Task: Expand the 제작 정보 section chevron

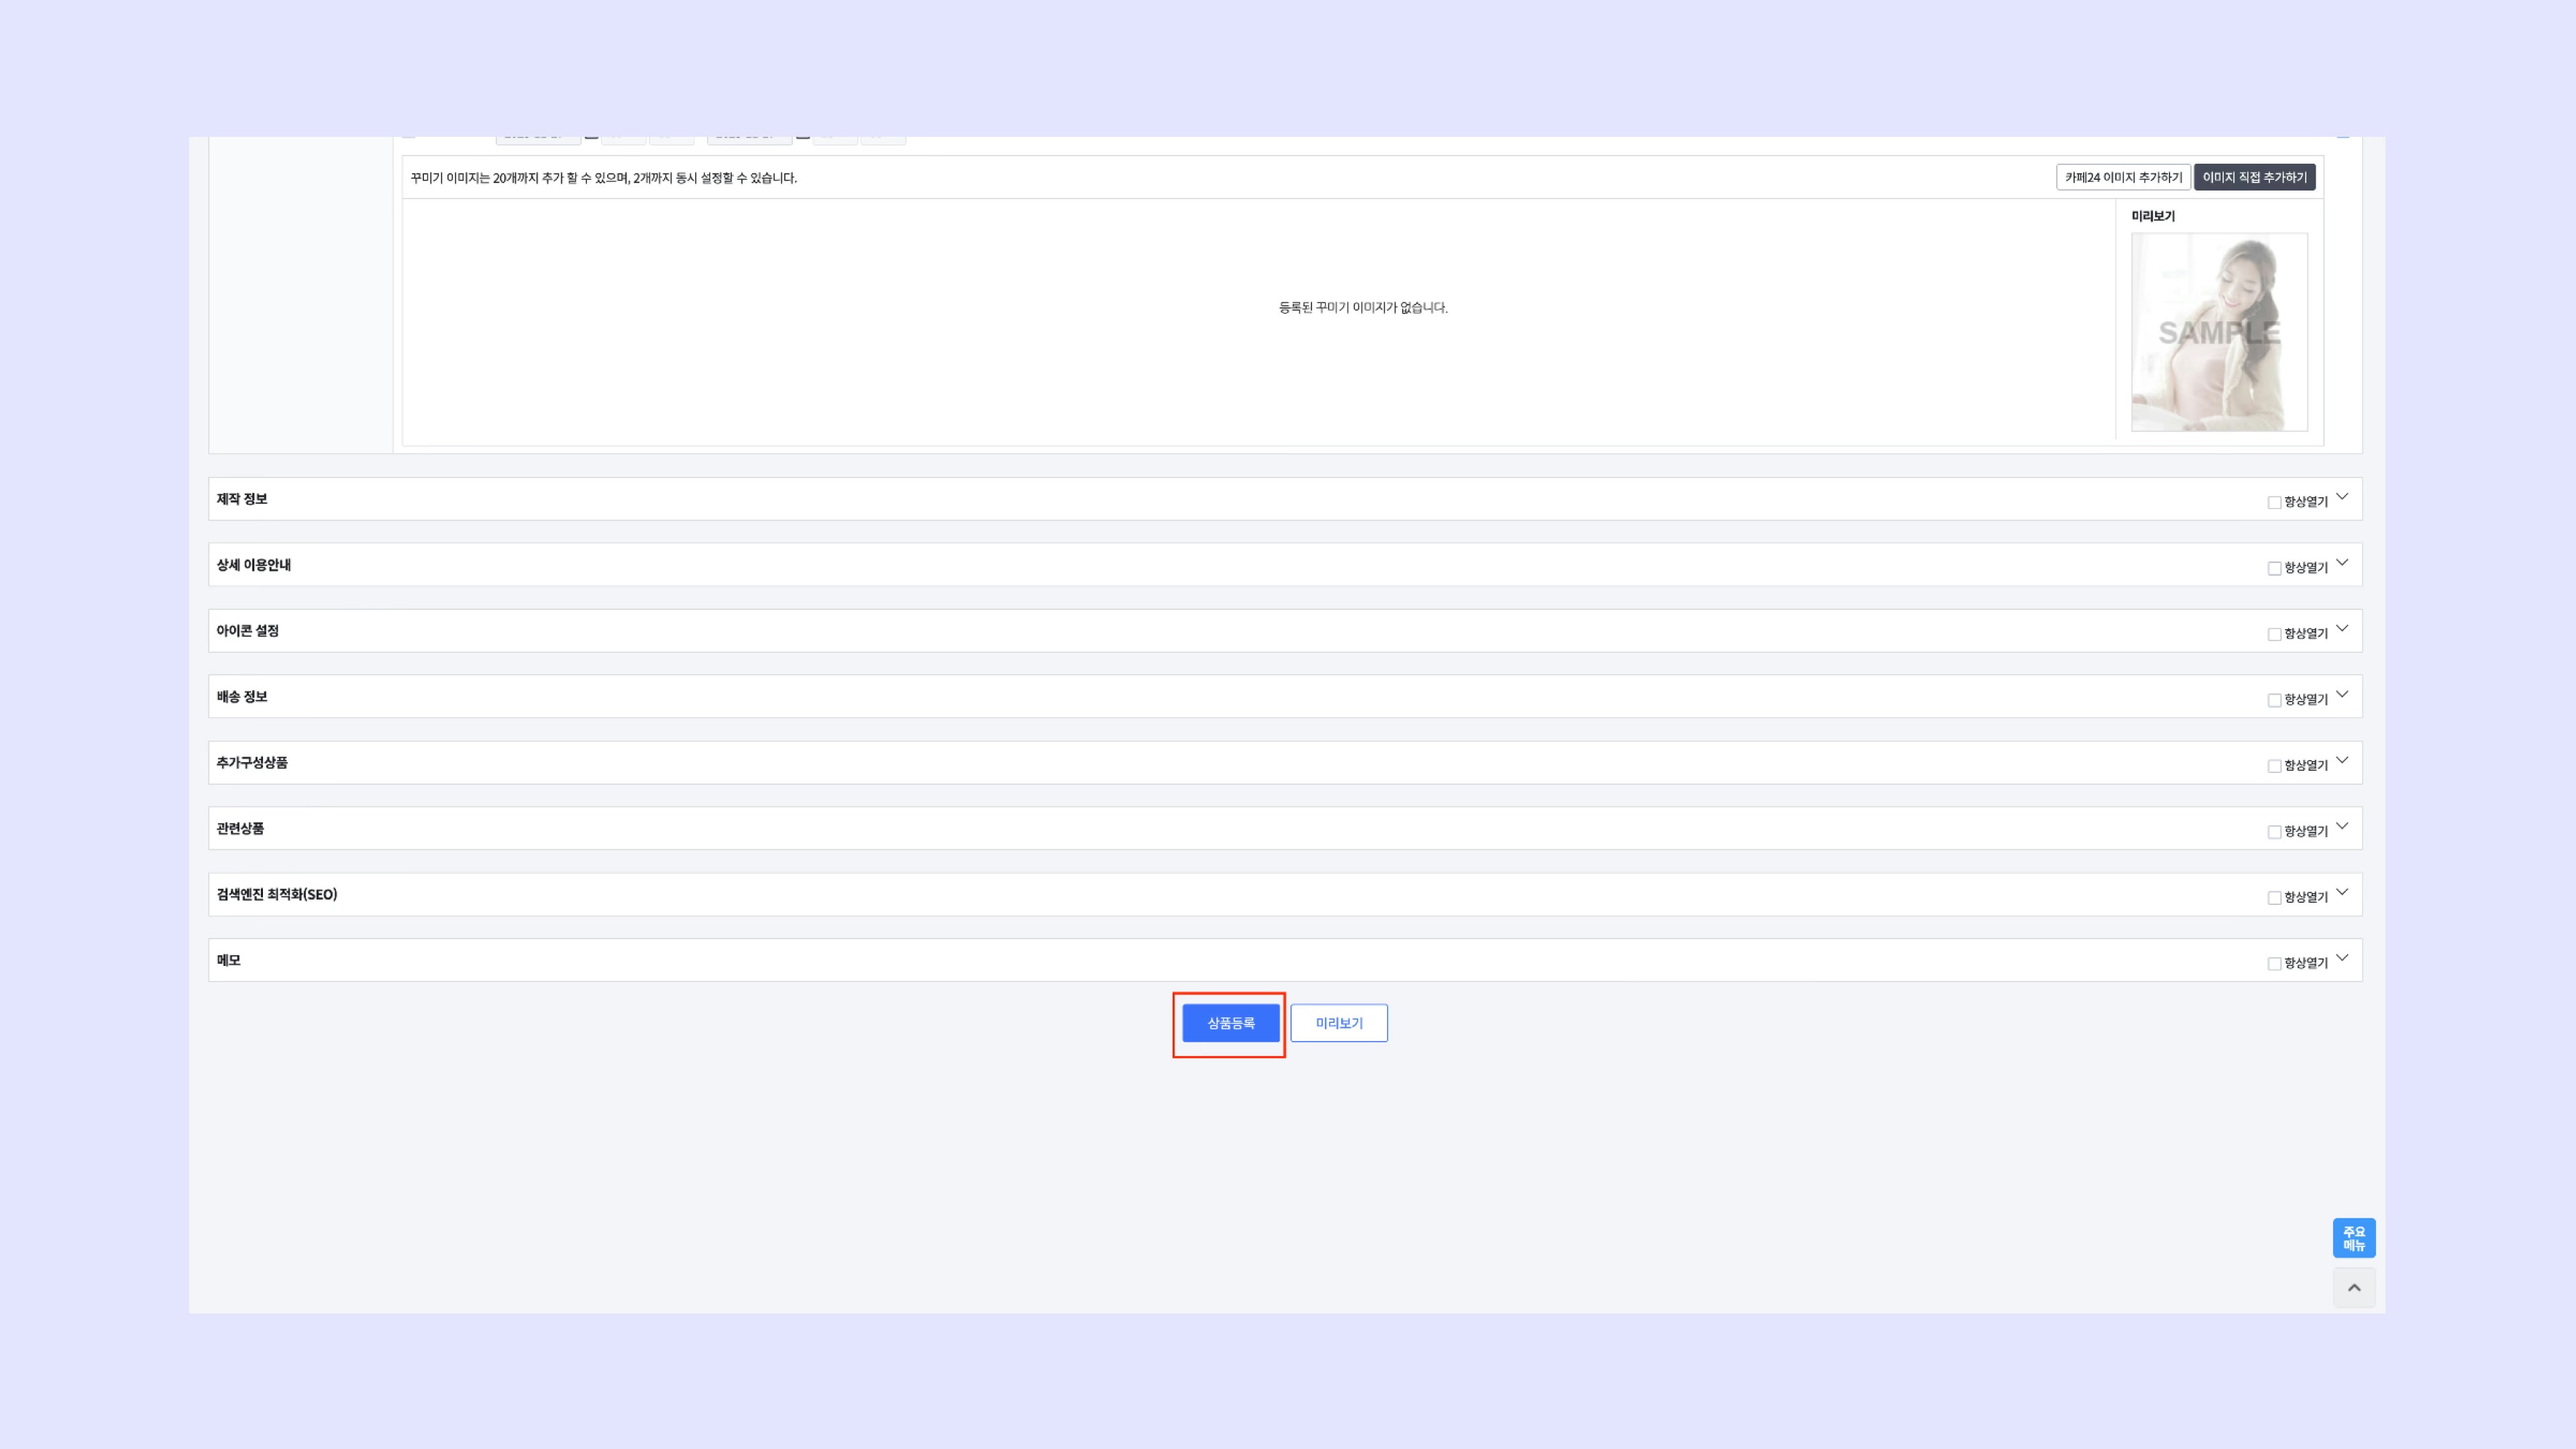Action: pyautogui.click(x=2342, y=497)
